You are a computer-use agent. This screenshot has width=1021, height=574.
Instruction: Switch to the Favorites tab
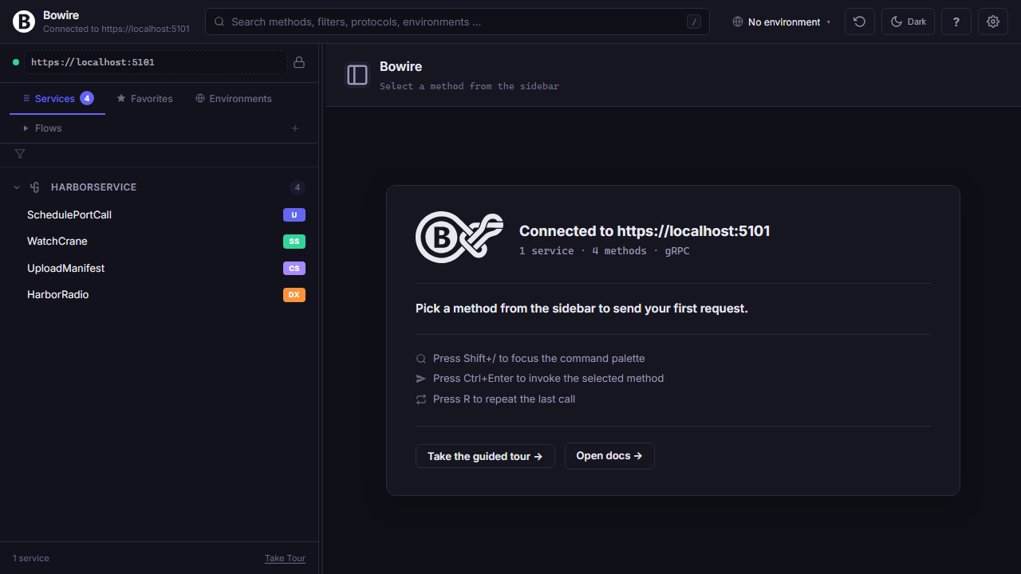144,99
